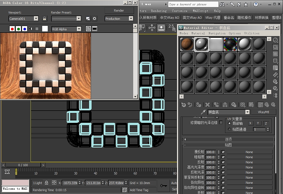This screenshot has height=194, width=283.
Task: Select the white glossy sample sphere
Action: coord(245,44)
